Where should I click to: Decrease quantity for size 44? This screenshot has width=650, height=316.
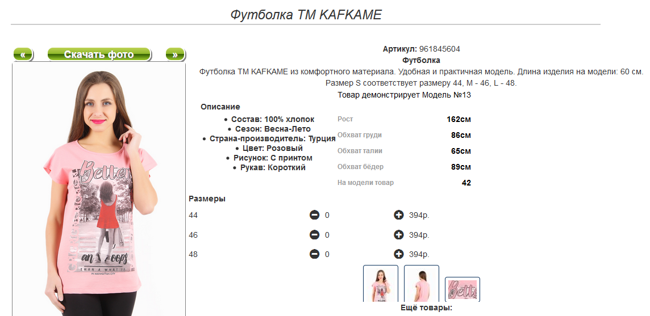[x=315, y=215]
